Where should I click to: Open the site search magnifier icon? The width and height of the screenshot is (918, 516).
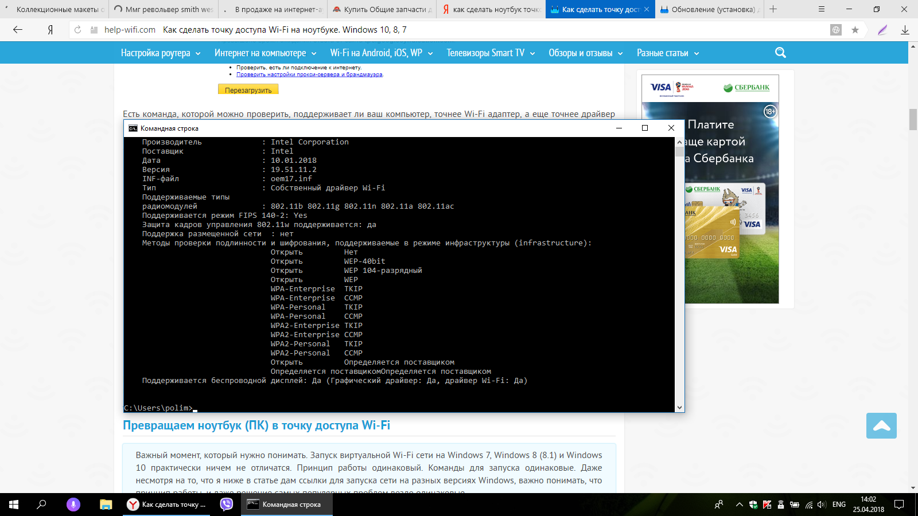(x=780, y=53)
